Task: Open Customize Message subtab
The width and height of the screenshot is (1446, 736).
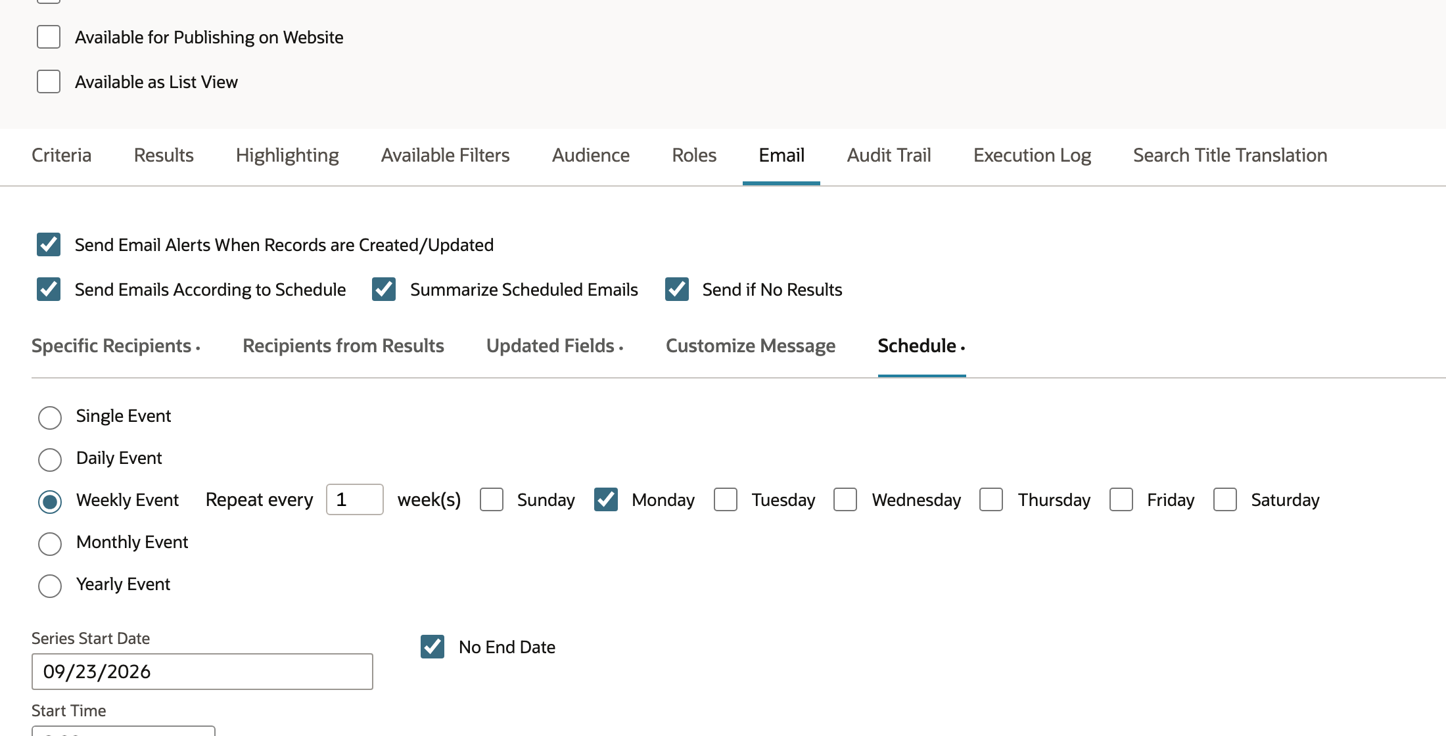Action: (751, 346)
